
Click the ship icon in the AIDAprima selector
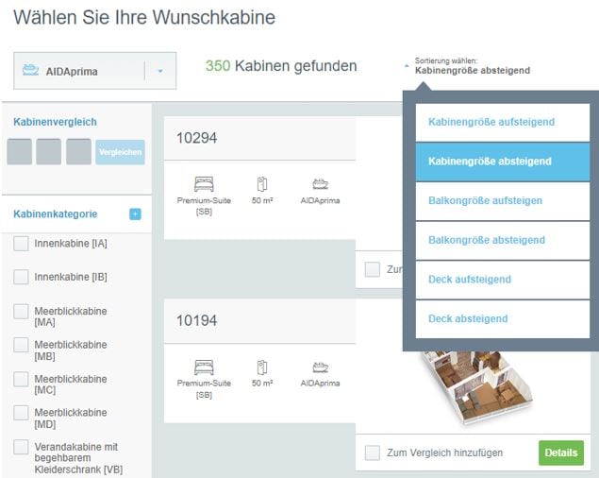coord(32,71)
